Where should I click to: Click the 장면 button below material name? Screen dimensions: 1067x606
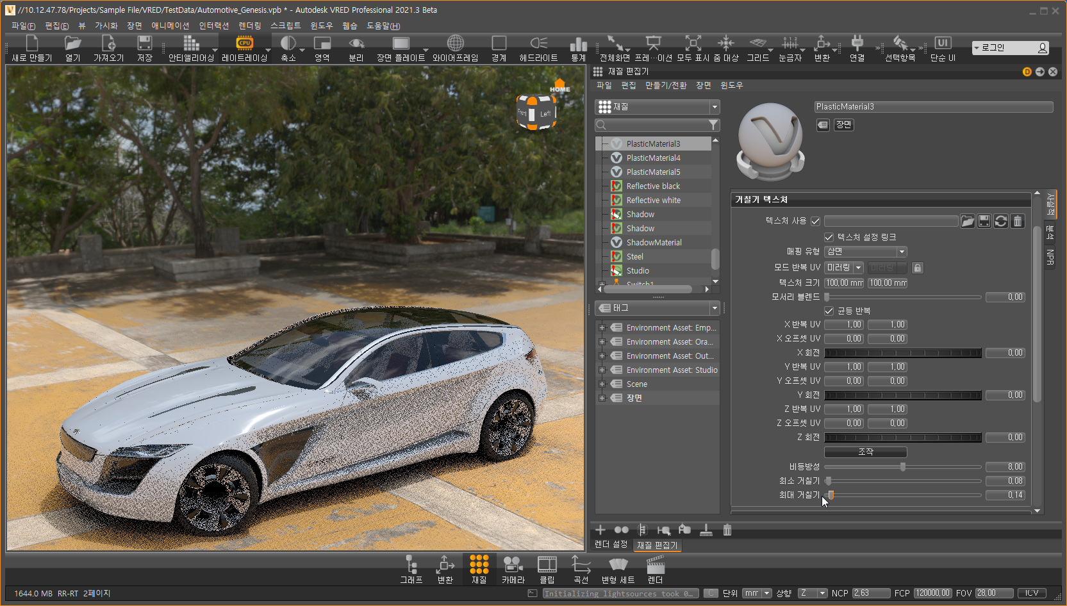point(844,125)
